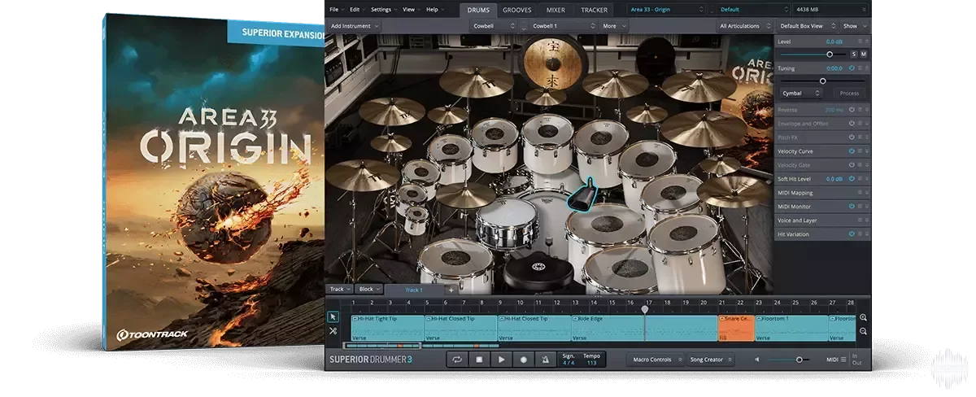
Task: Switch to the GROOVES tab
Action: [x=516, y=10]
